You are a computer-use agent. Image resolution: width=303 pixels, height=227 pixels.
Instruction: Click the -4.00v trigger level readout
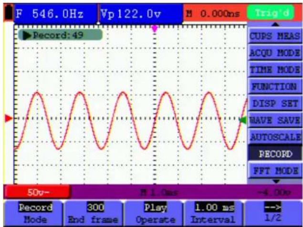point(274,192)
